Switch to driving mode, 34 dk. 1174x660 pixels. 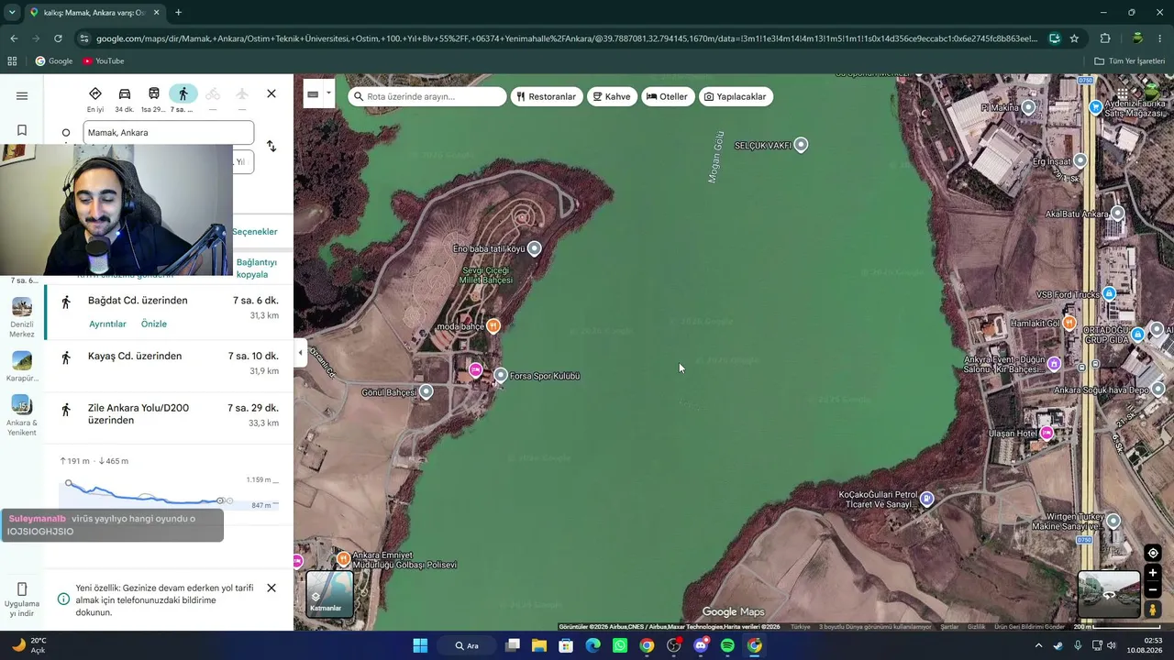[x=125, y=99]
